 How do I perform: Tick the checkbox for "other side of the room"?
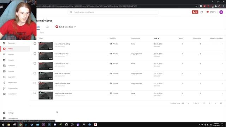[x=35, y=73]
